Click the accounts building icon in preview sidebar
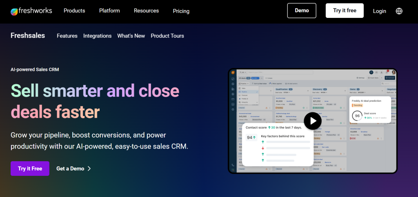Screen dimensions: 418x197 pos(233,89)
